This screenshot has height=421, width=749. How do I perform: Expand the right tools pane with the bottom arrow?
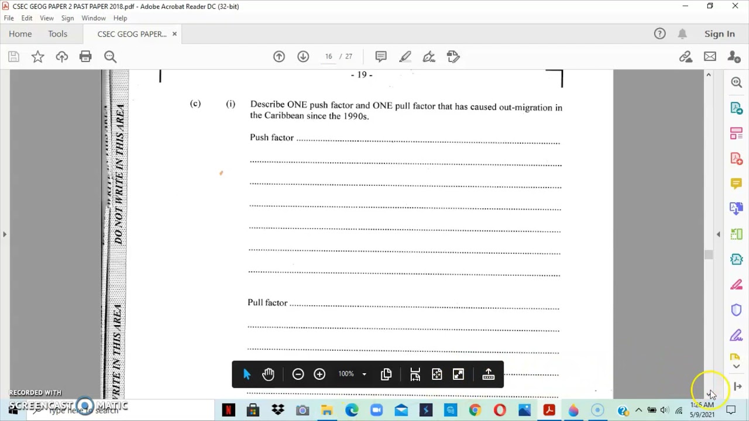(737, 387)
